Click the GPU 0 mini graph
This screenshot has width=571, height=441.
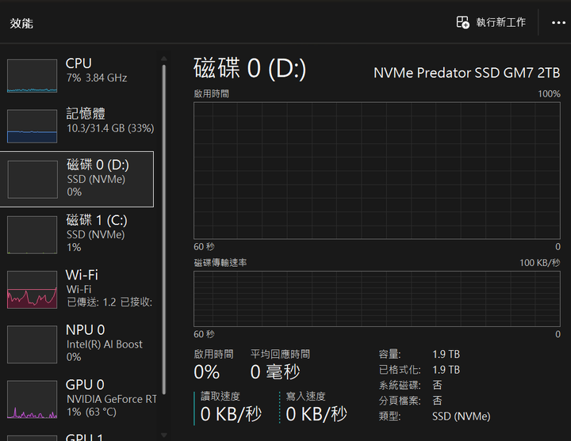pyautogui.click(x=32, y=400)
